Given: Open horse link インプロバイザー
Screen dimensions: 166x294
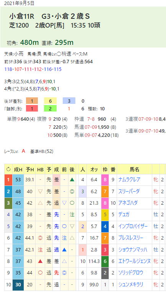Looking at the screenshot, I should [x=133, y=226].
